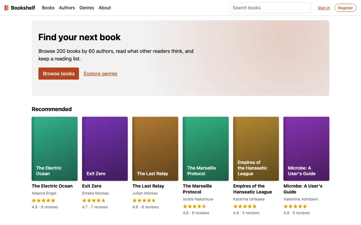
Task: Click The Electric Ocean title below cover
Action: click(x=52, y=186)
